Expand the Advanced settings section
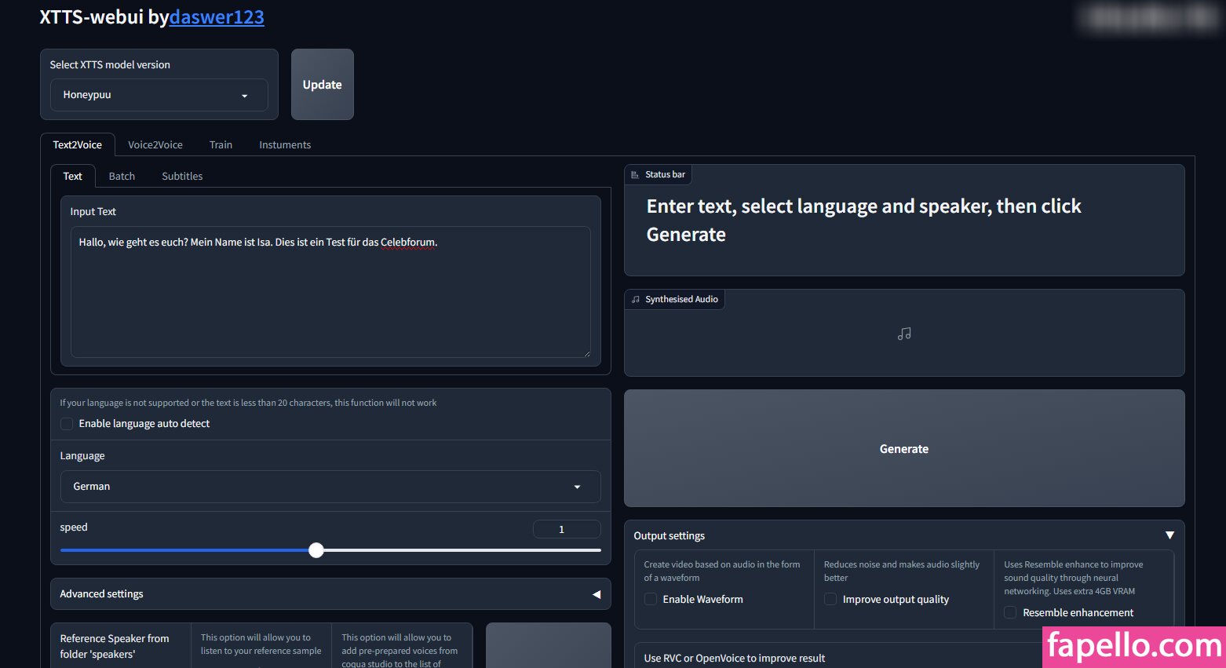This screenshot has height=668, width=1226. pyautogui.click(x=330, y=594)
